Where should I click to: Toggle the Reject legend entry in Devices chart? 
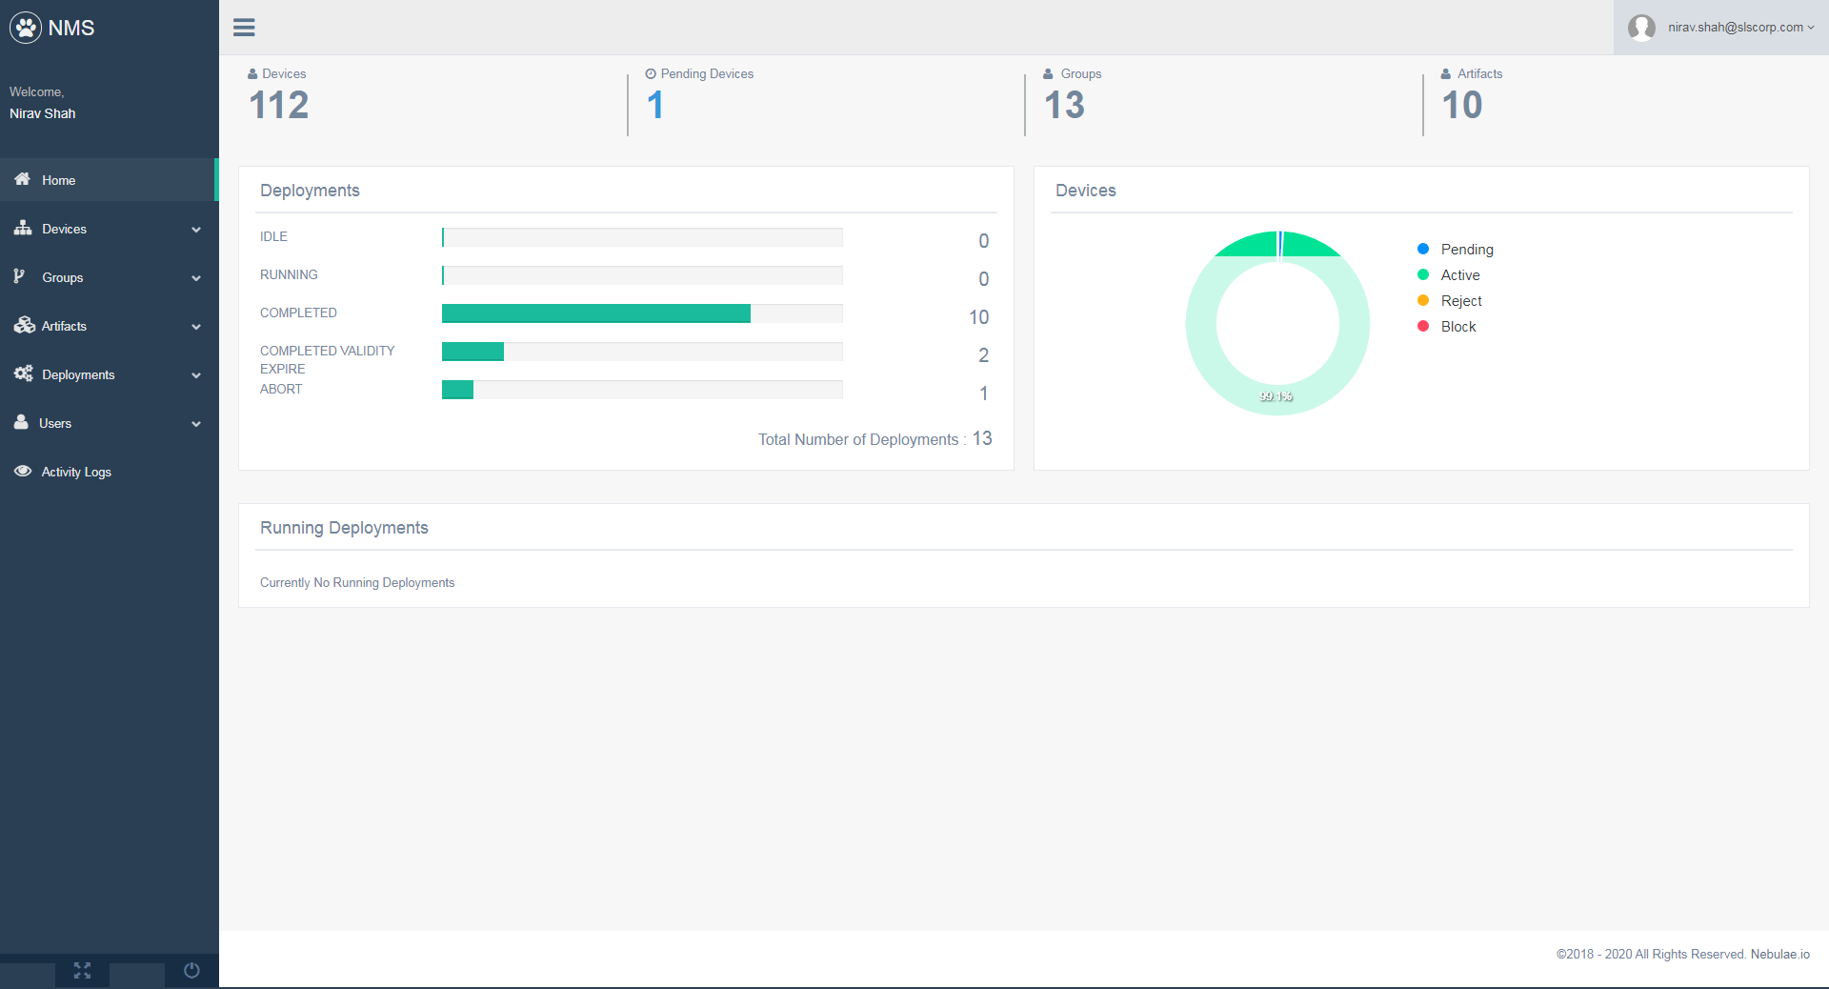(x=1449, y=300)
